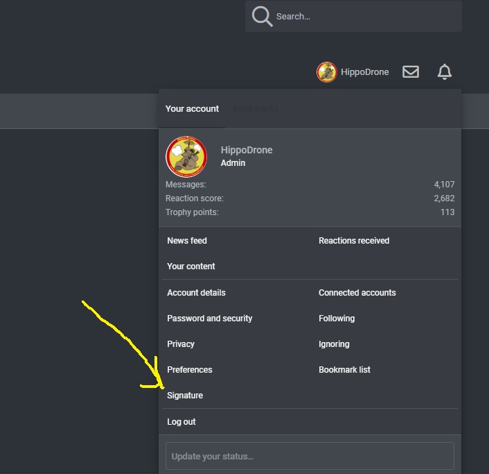Open Account details

[x=196, y=292]
